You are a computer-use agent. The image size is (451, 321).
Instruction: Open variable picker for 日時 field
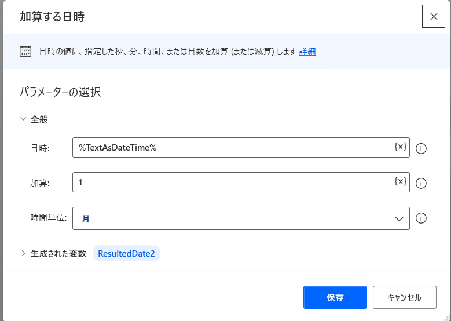(401, 147)
